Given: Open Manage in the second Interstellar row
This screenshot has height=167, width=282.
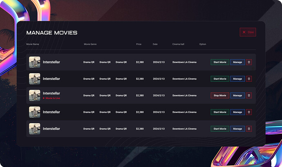Looking at the screenshot, I should [x=237, y=79].
